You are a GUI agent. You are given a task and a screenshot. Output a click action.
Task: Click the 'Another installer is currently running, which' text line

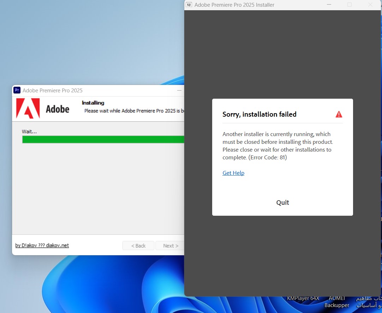coord(276,134)
